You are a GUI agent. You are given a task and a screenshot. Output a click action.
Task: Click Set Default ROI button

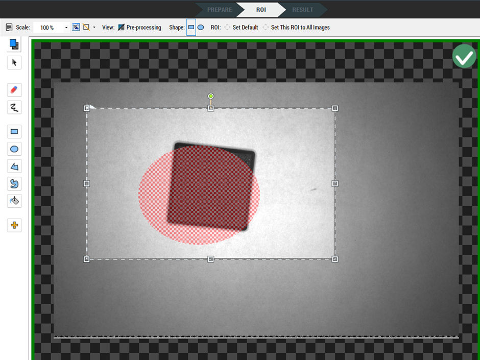pyautogui.click(x=241, y=27)
